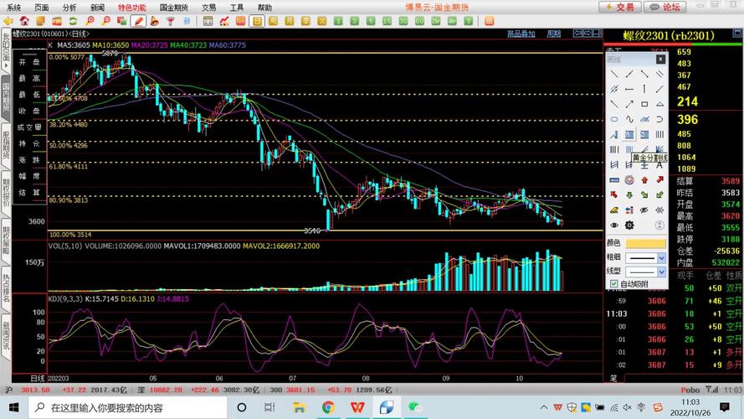Click the 论坛 forum button
Image resolution: width=744 pixels, height=419 pixels.
[665, 7]
